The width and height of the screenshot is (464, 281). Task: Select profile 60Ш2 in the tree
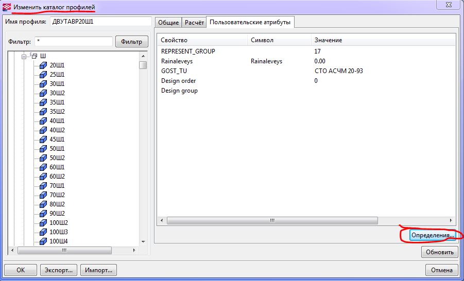[x=57, y=177]
